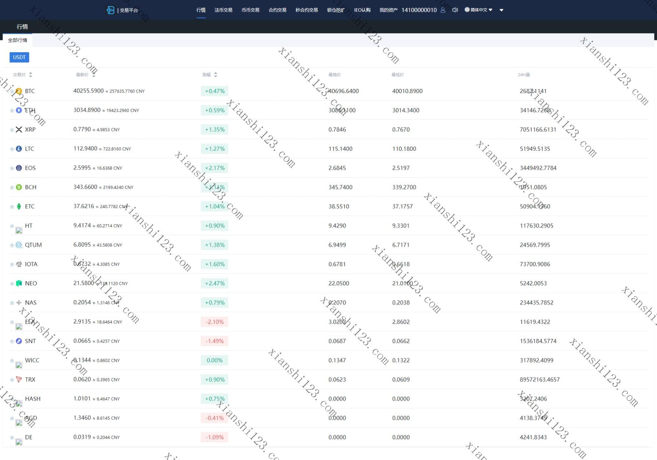The width and height of the screenshot is (657, 460).
Task: Click the QTUM coin icon
Action: pos(19,245)
